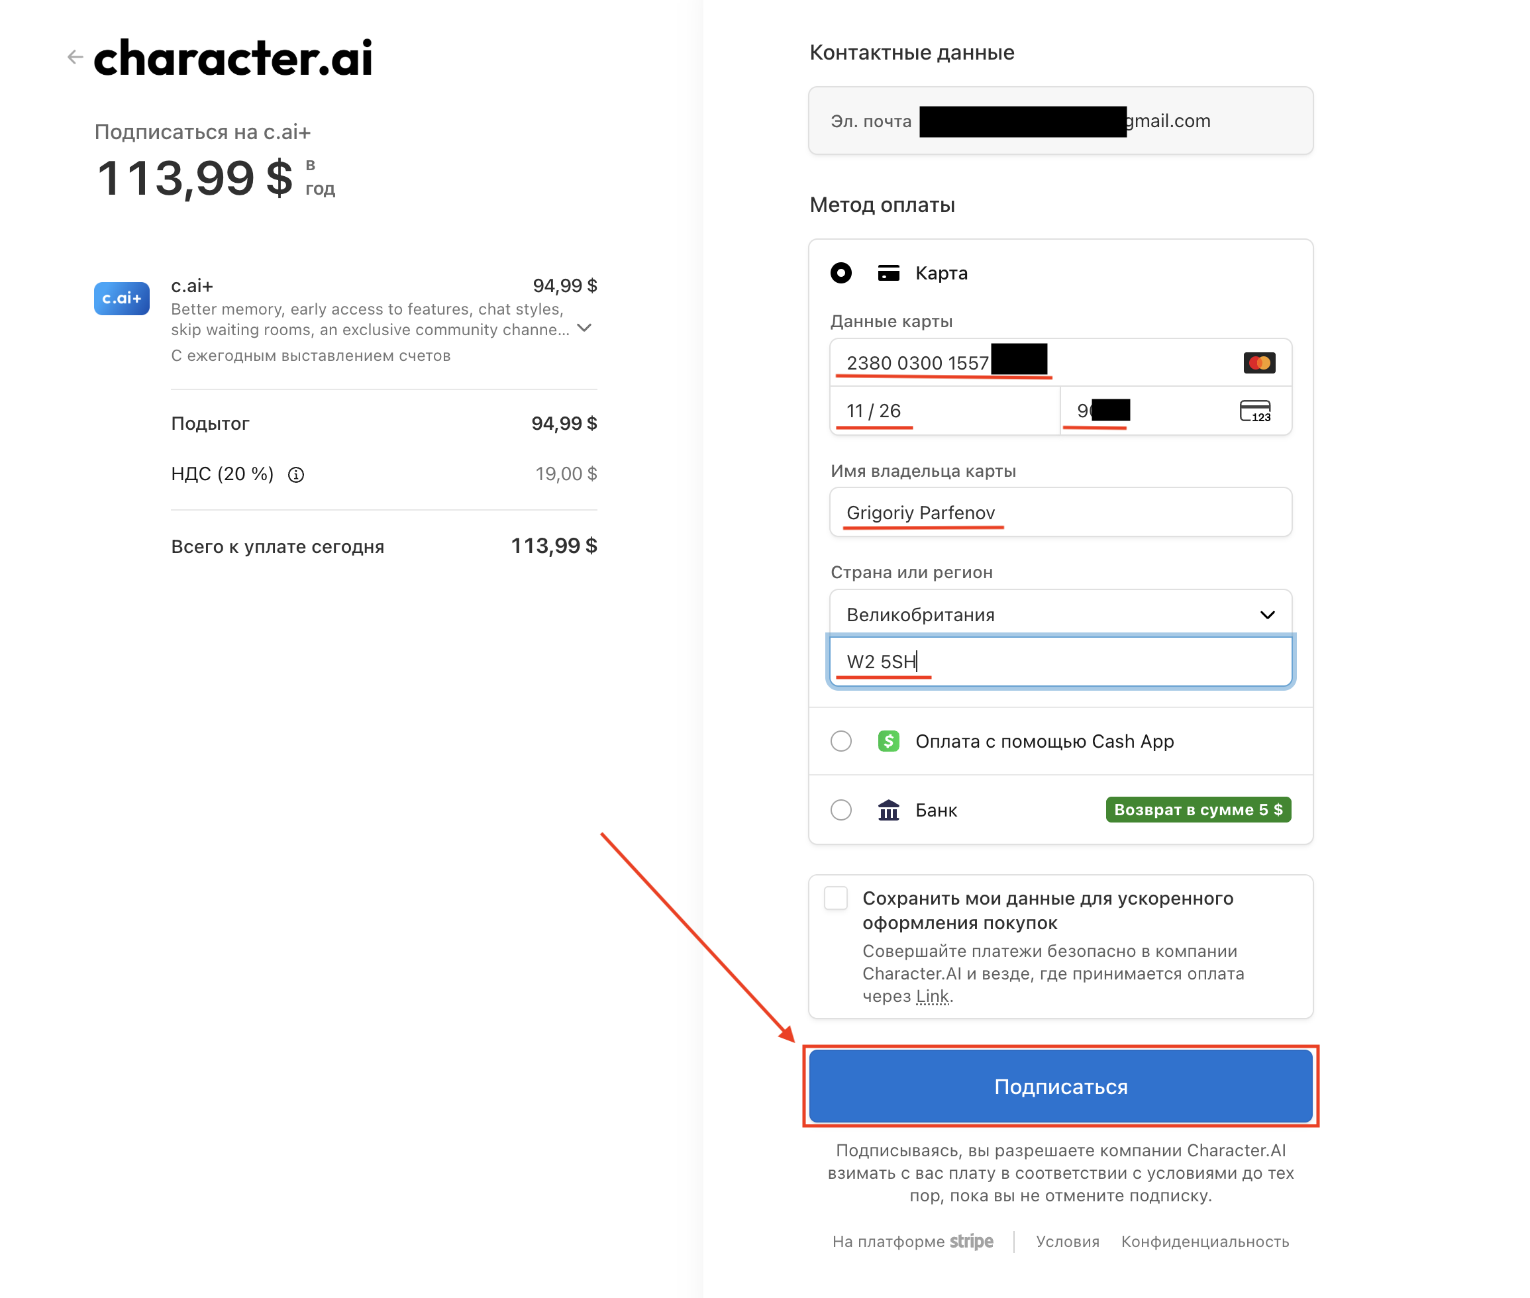Screen dimensions: 1530x1298
Task: Click the bank building icon
Action: (888, 810)
